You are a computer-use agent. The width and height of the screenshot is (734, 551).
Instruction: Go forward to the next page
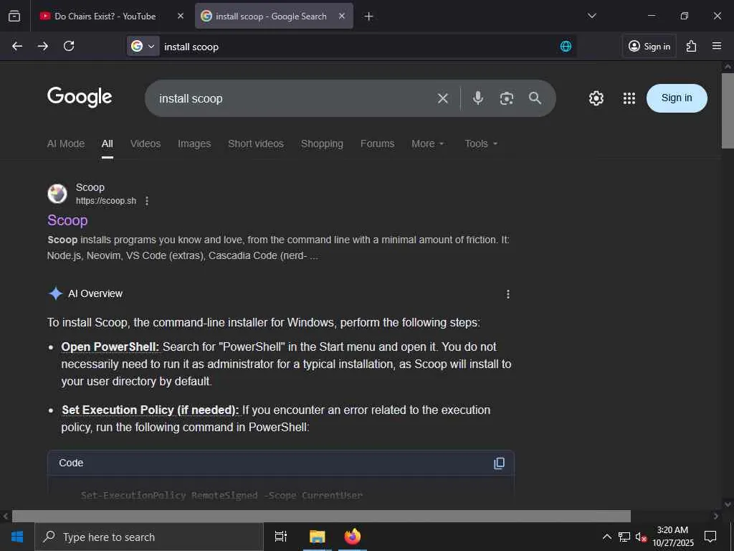42,46
